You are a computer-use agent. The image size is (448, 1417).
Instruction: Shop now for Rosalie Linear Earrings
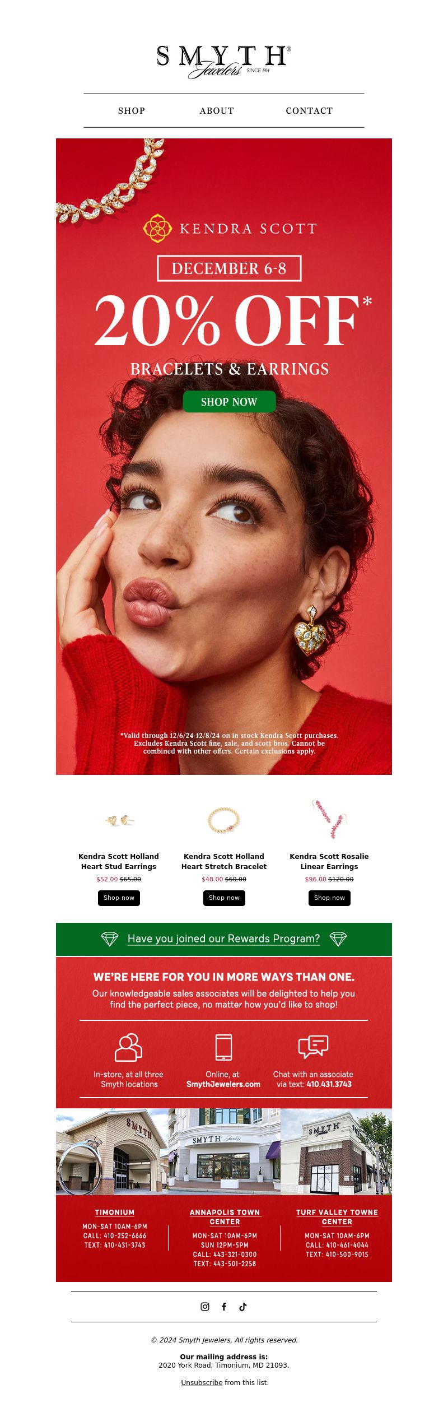click(x=329, y=898)
